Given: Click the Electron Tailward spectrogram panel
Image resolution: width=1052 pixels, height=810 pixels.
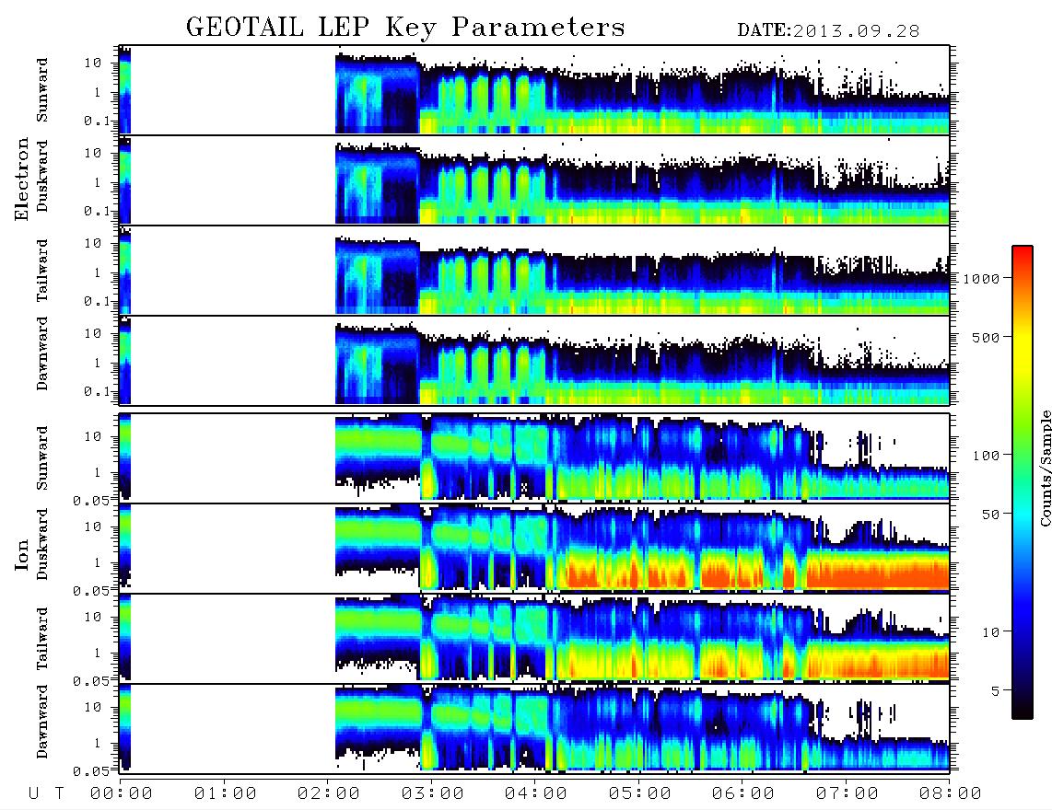Looking at the screenshot, I should 534,271.
